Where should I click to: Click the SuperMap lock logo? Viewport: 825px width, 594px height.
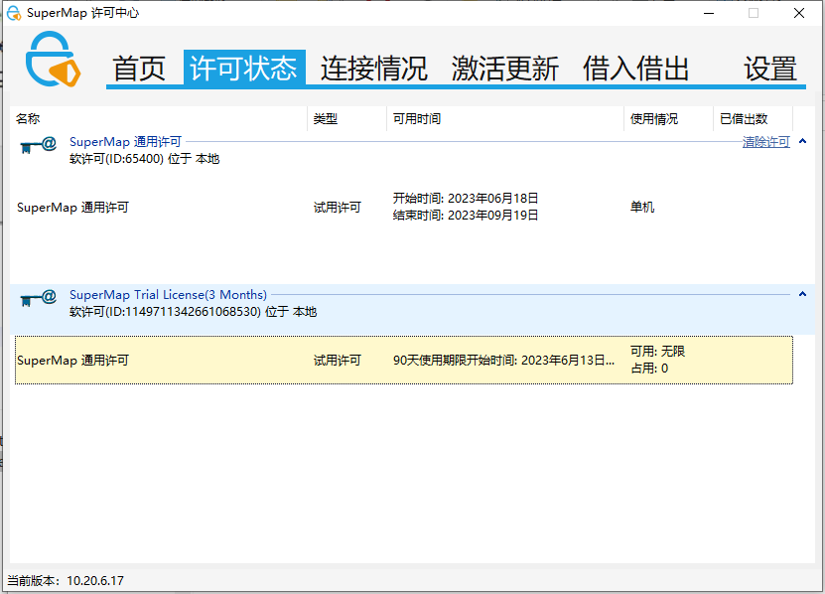[x=54, y=59]
